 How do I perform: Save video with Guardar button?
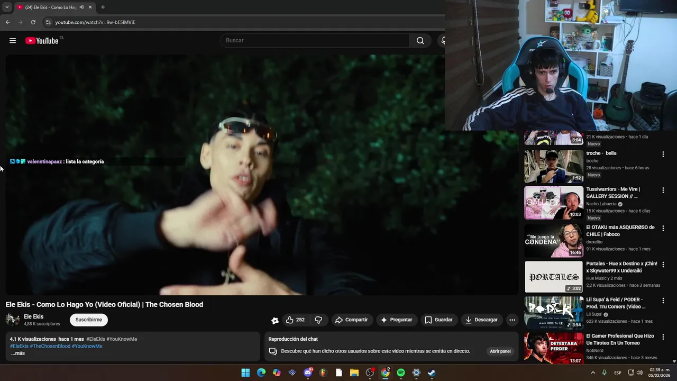438,320
